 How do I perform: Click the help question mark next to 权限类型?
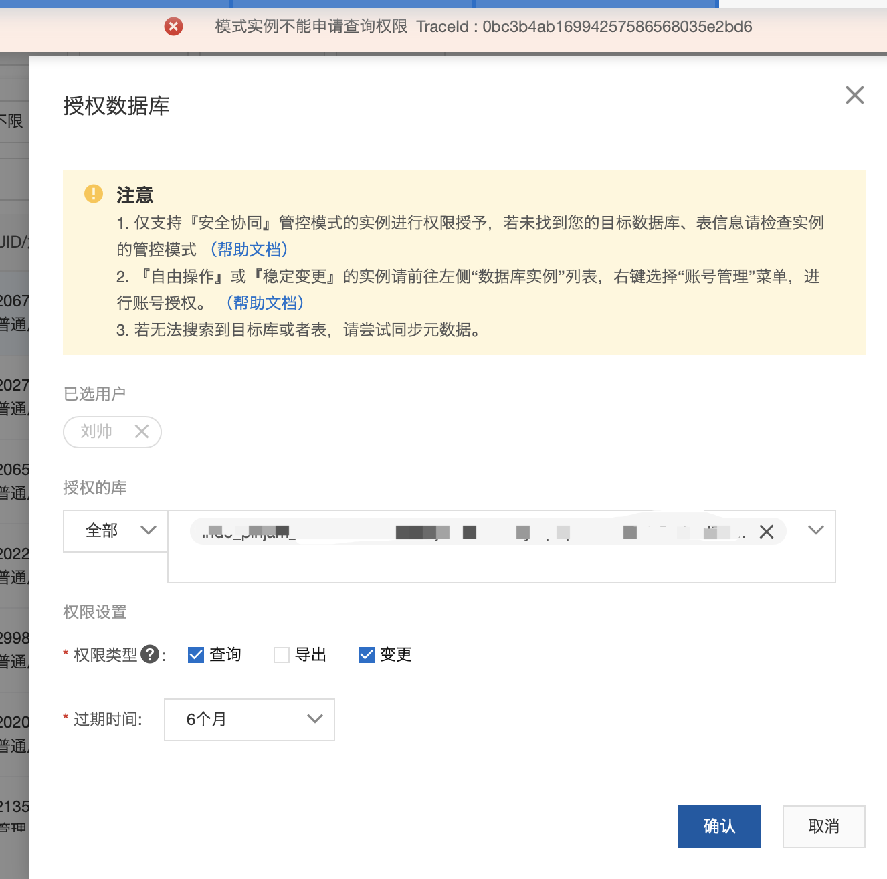tap(150, 654)
